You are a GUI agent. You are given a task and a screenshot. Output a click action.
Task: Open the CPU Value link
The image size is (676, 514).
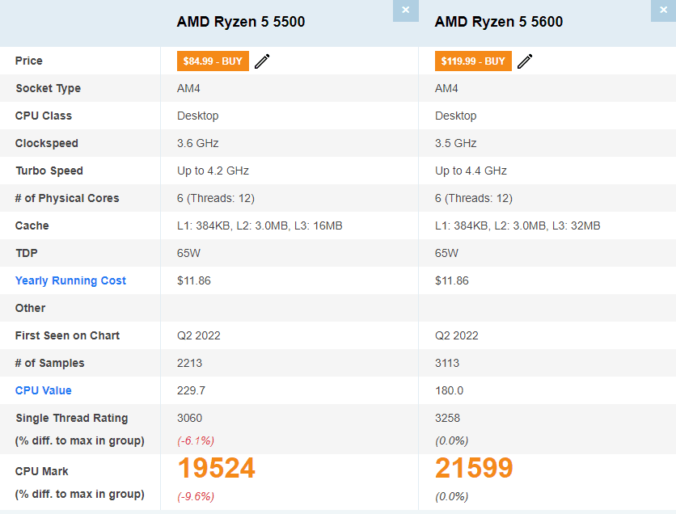[x=44, y=390]
